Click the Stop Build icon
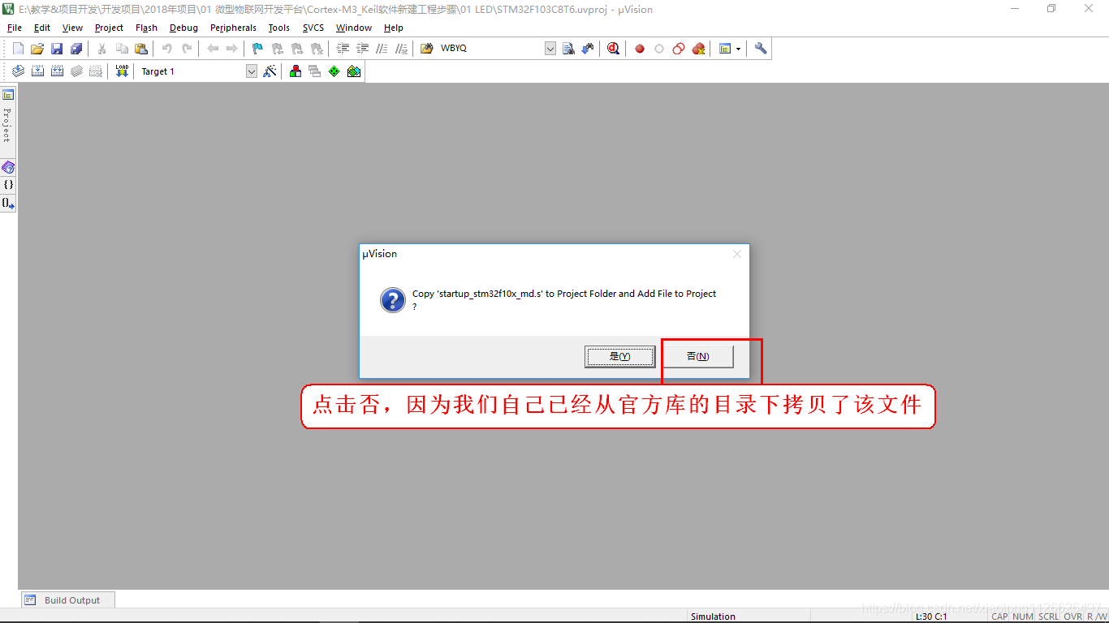Image resolution: width=1109 pixels, height=623 pixels. (96, 71)
